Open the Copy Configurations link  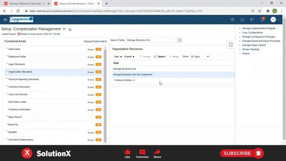pyautogui.click(x=252, y=33)
